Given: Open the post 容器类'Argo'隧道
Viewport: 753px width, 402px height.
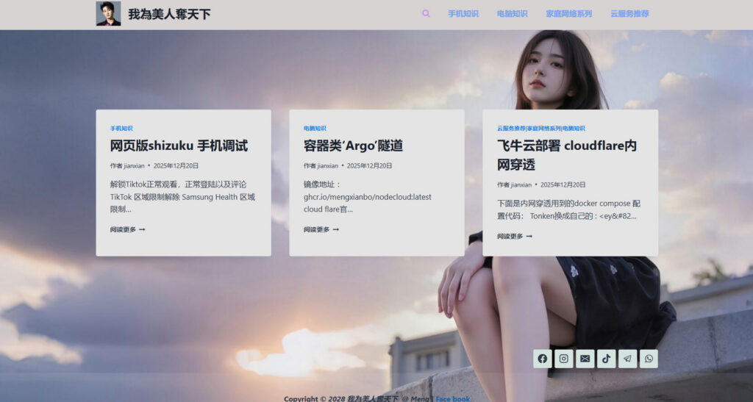Looking at the screenshot, I should [353, 146].
